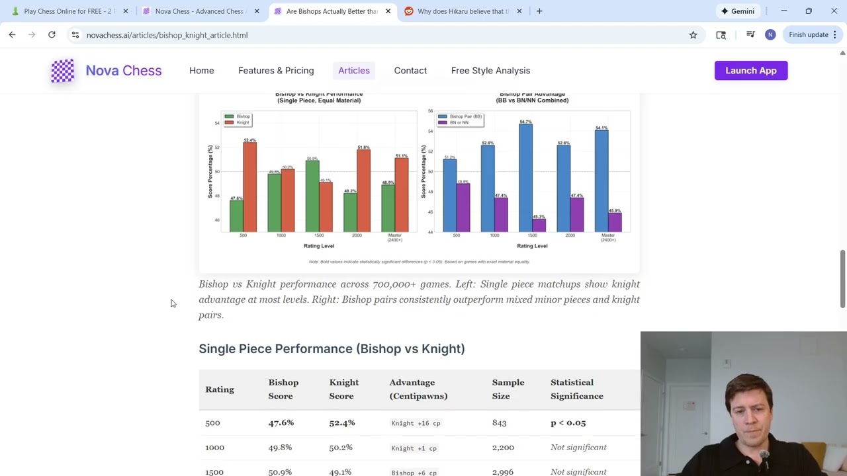
Task: Bookmark this page with the star icon
Action: (693, 34)
